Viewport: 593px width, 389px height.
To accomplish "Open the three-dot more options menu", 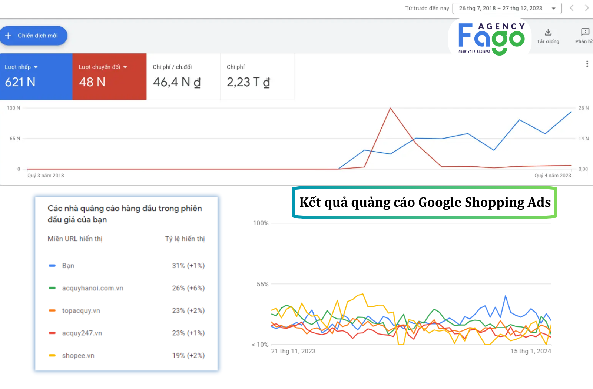I will point(587,64).
